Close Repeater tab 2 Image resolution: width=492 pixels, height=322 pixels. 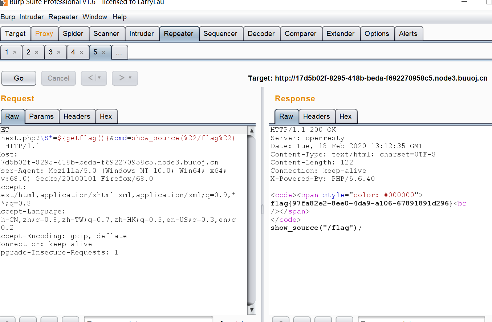[37, 52]
